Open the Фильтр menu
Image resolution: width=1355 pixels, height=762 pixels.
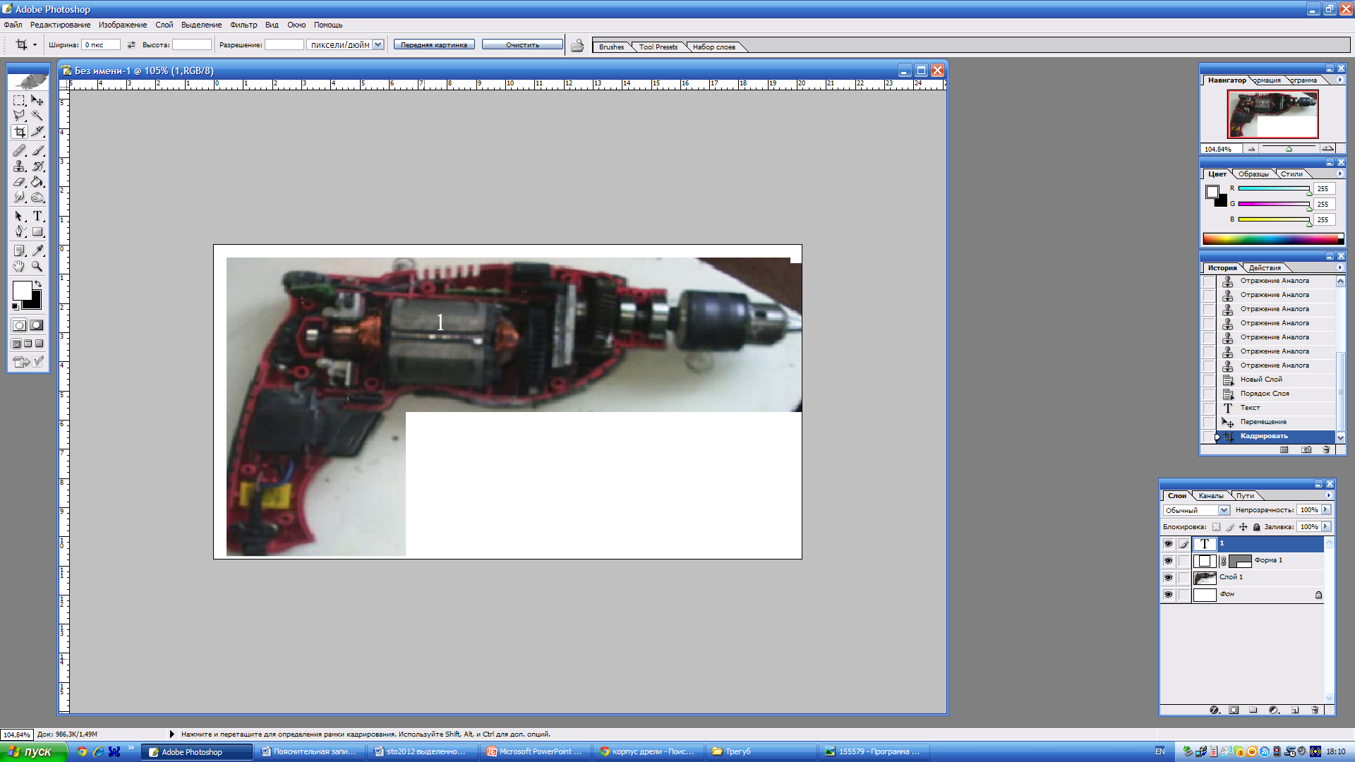(x=243, y=25)
